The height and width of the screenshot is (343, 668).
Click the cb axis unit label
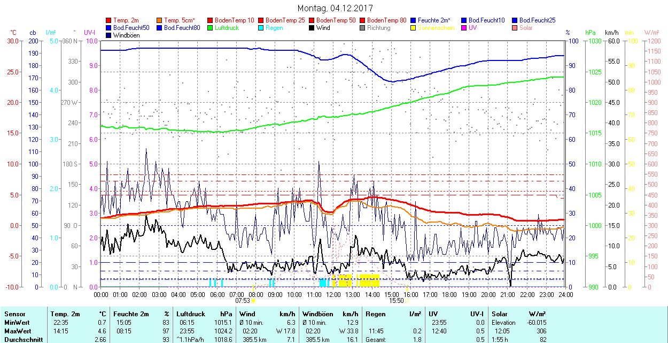pos(33,33)
